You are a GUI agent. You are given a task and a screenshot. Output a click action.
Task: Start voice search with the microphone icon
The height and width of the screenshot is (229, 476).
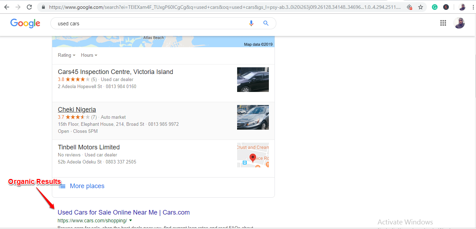click(251, 23)
